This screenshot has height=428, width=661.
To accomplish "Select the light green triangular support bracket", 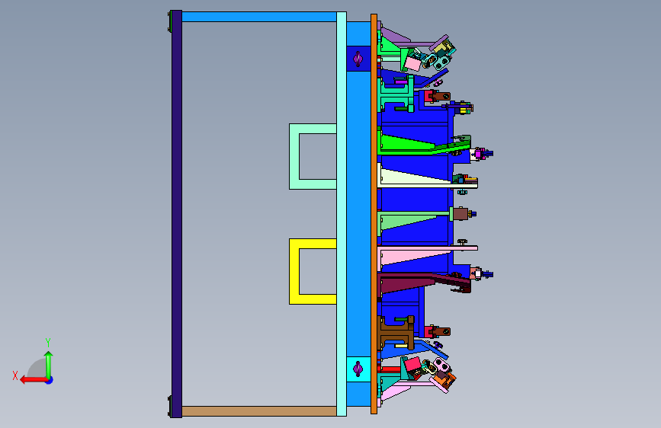I will [x=400, y=221].
